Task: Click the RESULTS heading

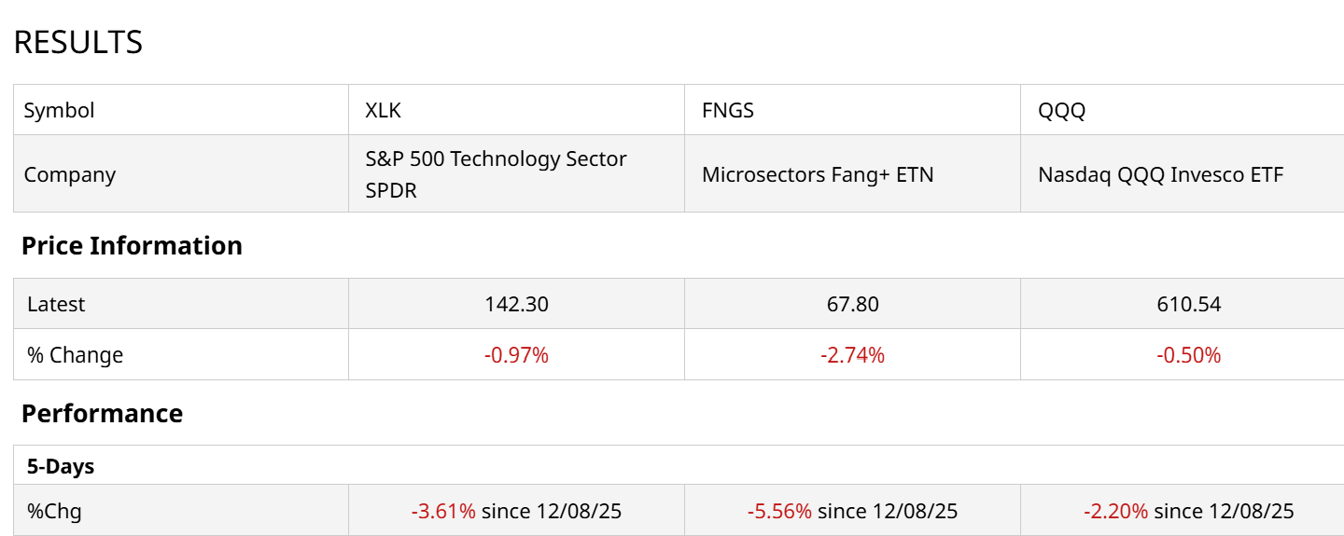Action: 77,42
